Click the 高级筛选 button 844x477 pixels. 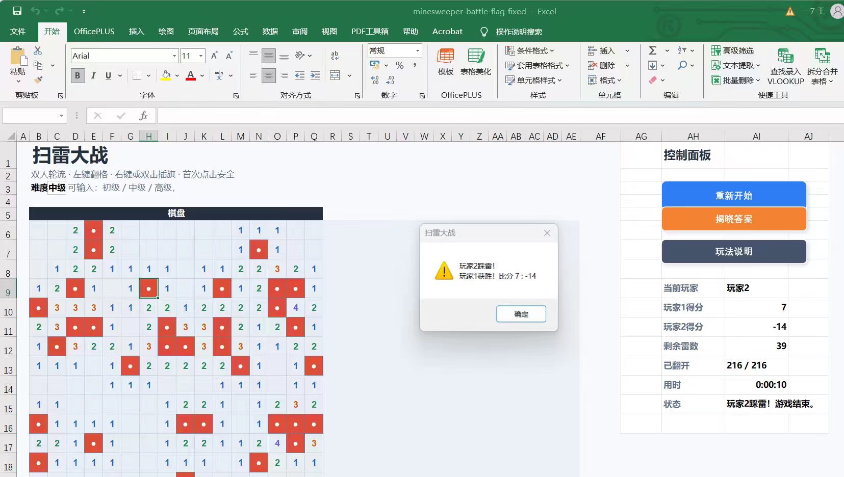(x=732, y=50)
